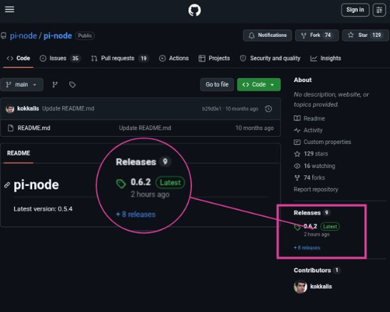Open the Custom properties link

(322, 142)
